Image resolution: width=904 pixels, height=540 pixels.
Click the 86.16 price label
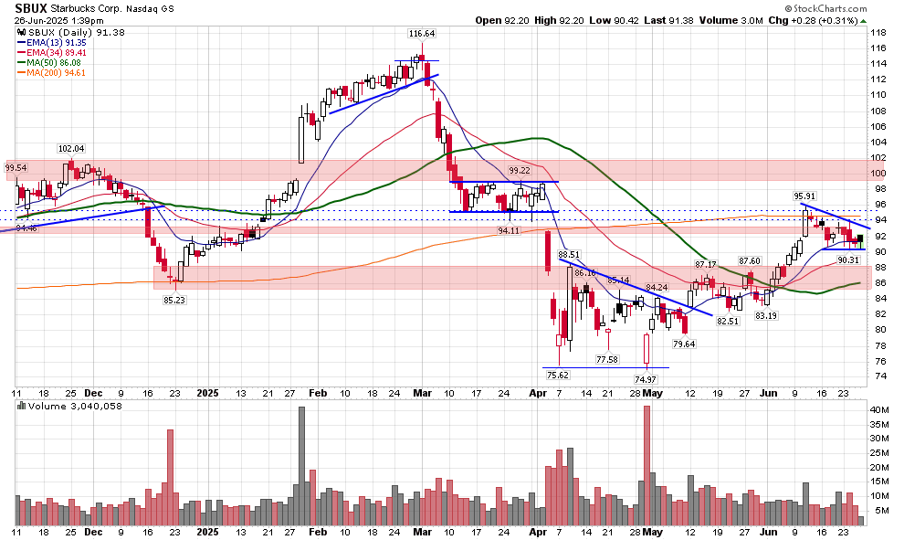[585, 273]
